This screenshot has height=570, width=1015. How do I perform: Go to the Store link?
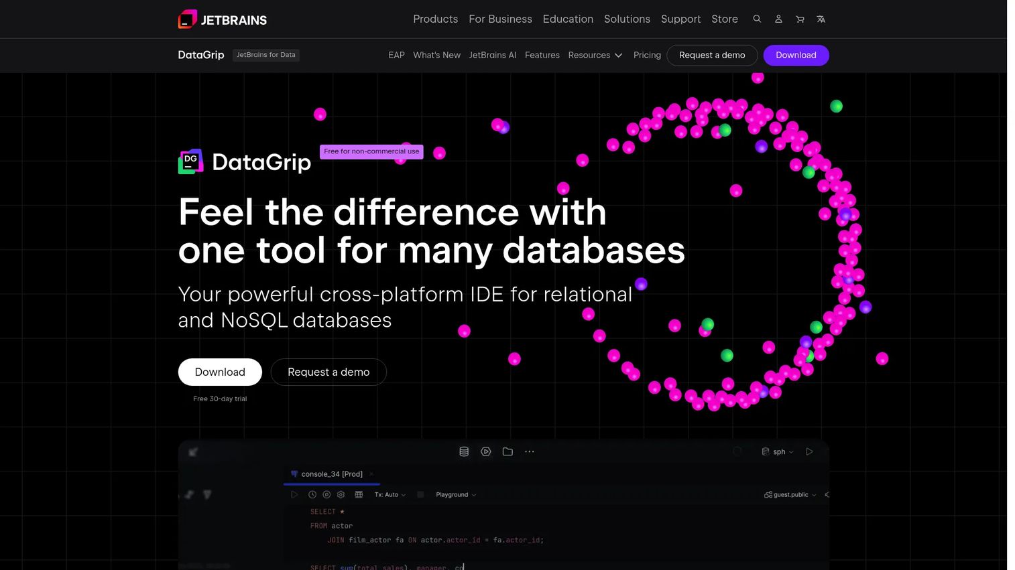(x=725, y=19)
